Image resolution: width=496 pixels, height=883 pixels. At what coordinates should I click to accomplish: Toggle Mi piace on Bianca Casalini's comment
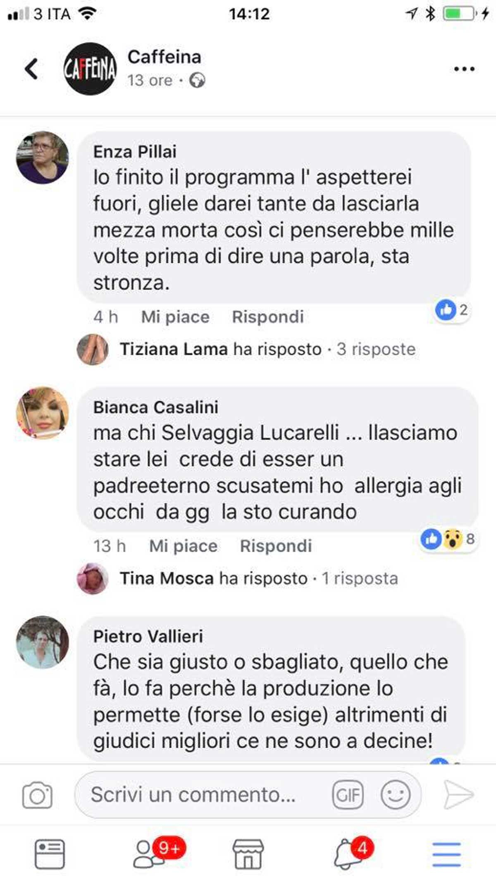[183, 546]
